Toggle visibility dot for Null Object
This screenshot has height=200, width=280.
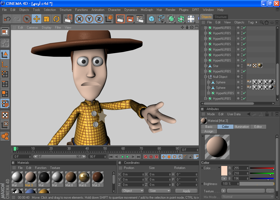pyautogui.click(x=238, y=77)
